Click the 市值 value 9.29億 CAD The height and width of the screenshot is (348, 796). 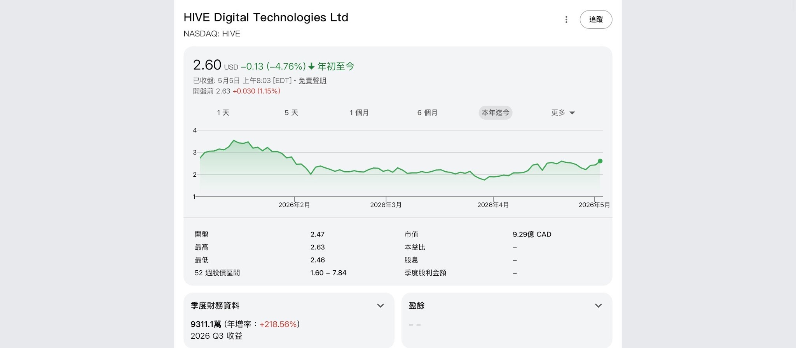click(532, 234)
